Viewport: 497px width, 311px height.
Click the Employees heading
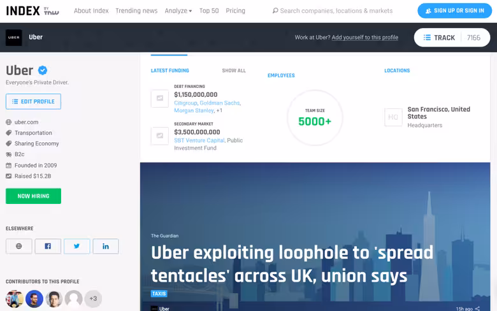point(281,75)
